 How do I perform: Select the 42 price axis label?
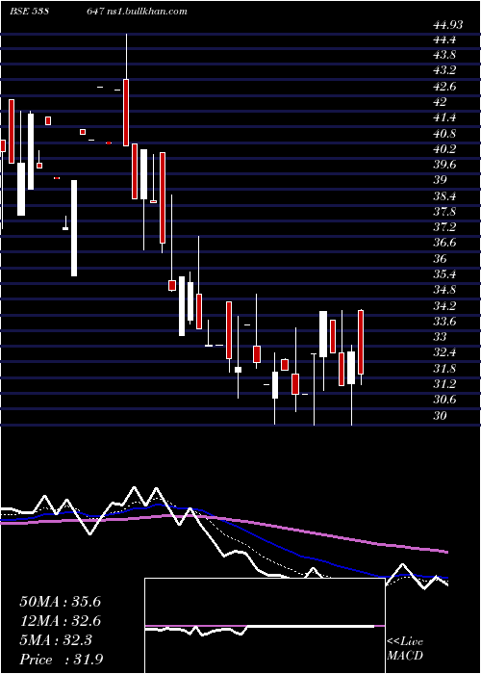click(x=441, y=102)
